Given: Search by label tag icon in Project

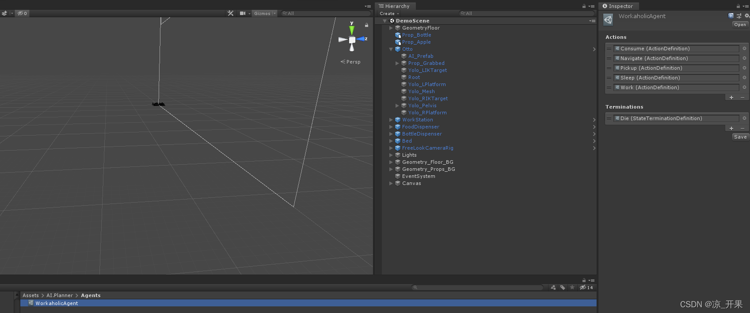Looking at the screenshot, I should (x=563, y=287).
